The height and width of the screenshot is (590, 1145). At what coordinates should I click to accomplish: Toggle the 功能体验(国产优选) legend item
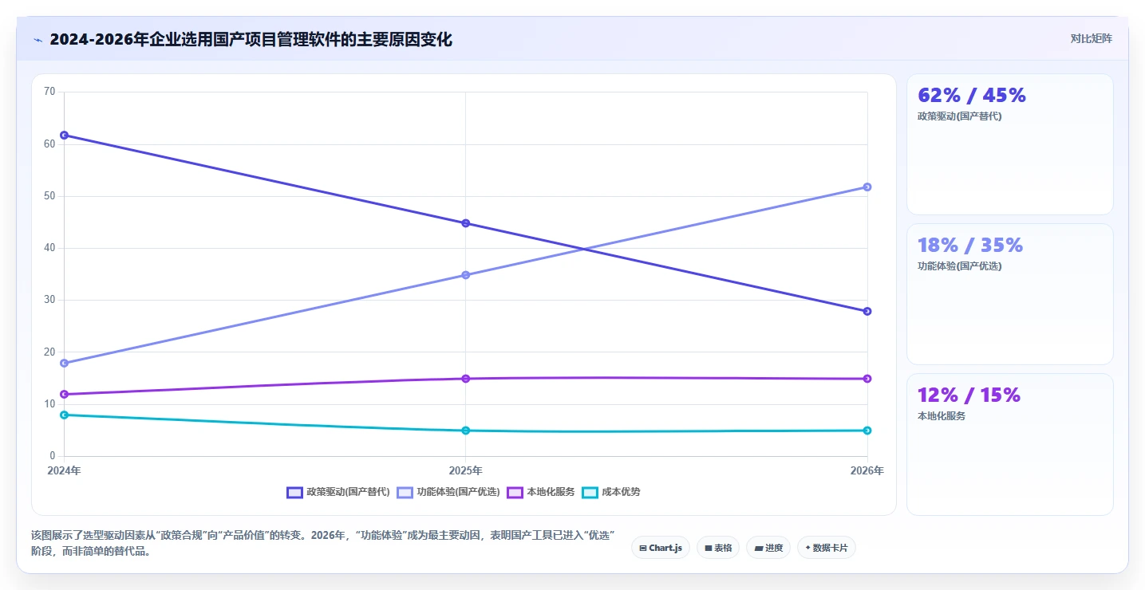click(448, 492)
